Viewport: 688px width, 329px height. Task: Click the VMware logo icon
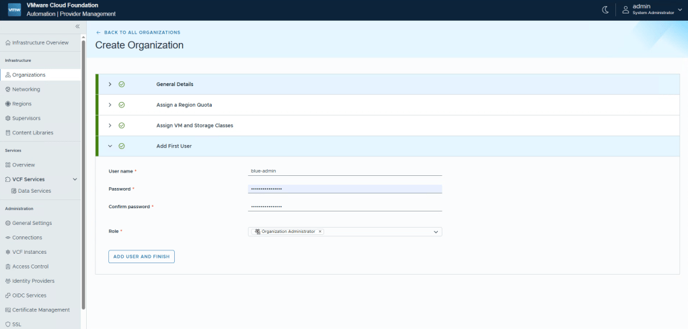[x=14, y=9]
